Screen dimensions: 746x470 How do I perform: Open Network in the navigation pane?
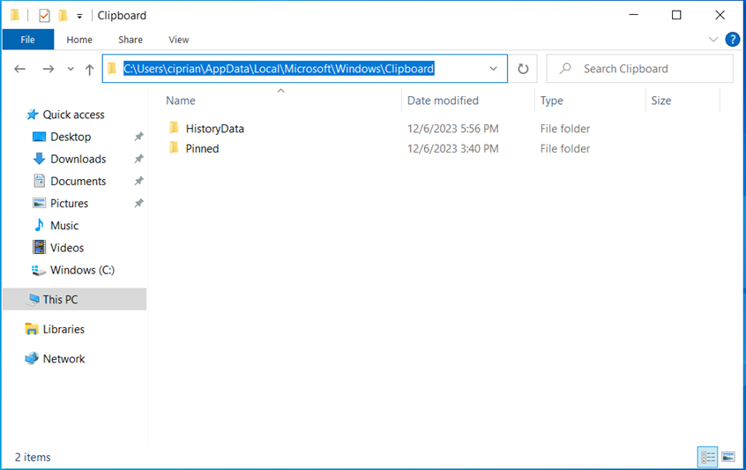pyautogui.click(x=63, y=359)
